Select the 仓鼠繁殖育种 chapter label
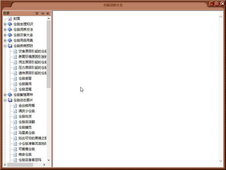This screenshot has width=226, height=170. point(23,95)
